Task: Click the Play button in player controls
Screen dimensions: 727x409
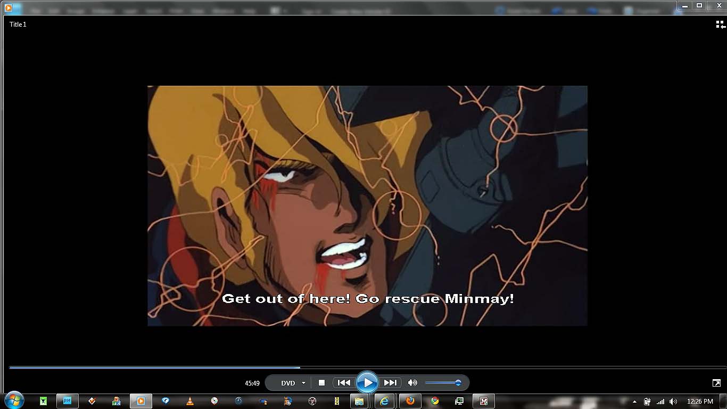Action: point(367,382)
